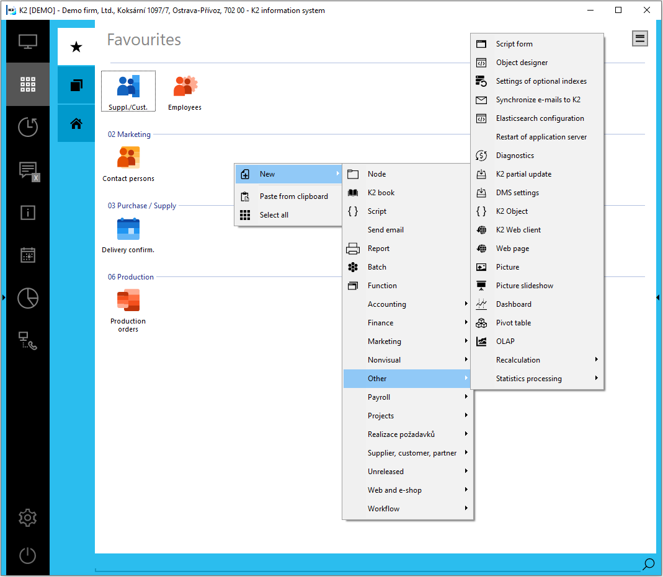Expand the Payroll submenu
663x577 pixels.
tap(407, 397)
